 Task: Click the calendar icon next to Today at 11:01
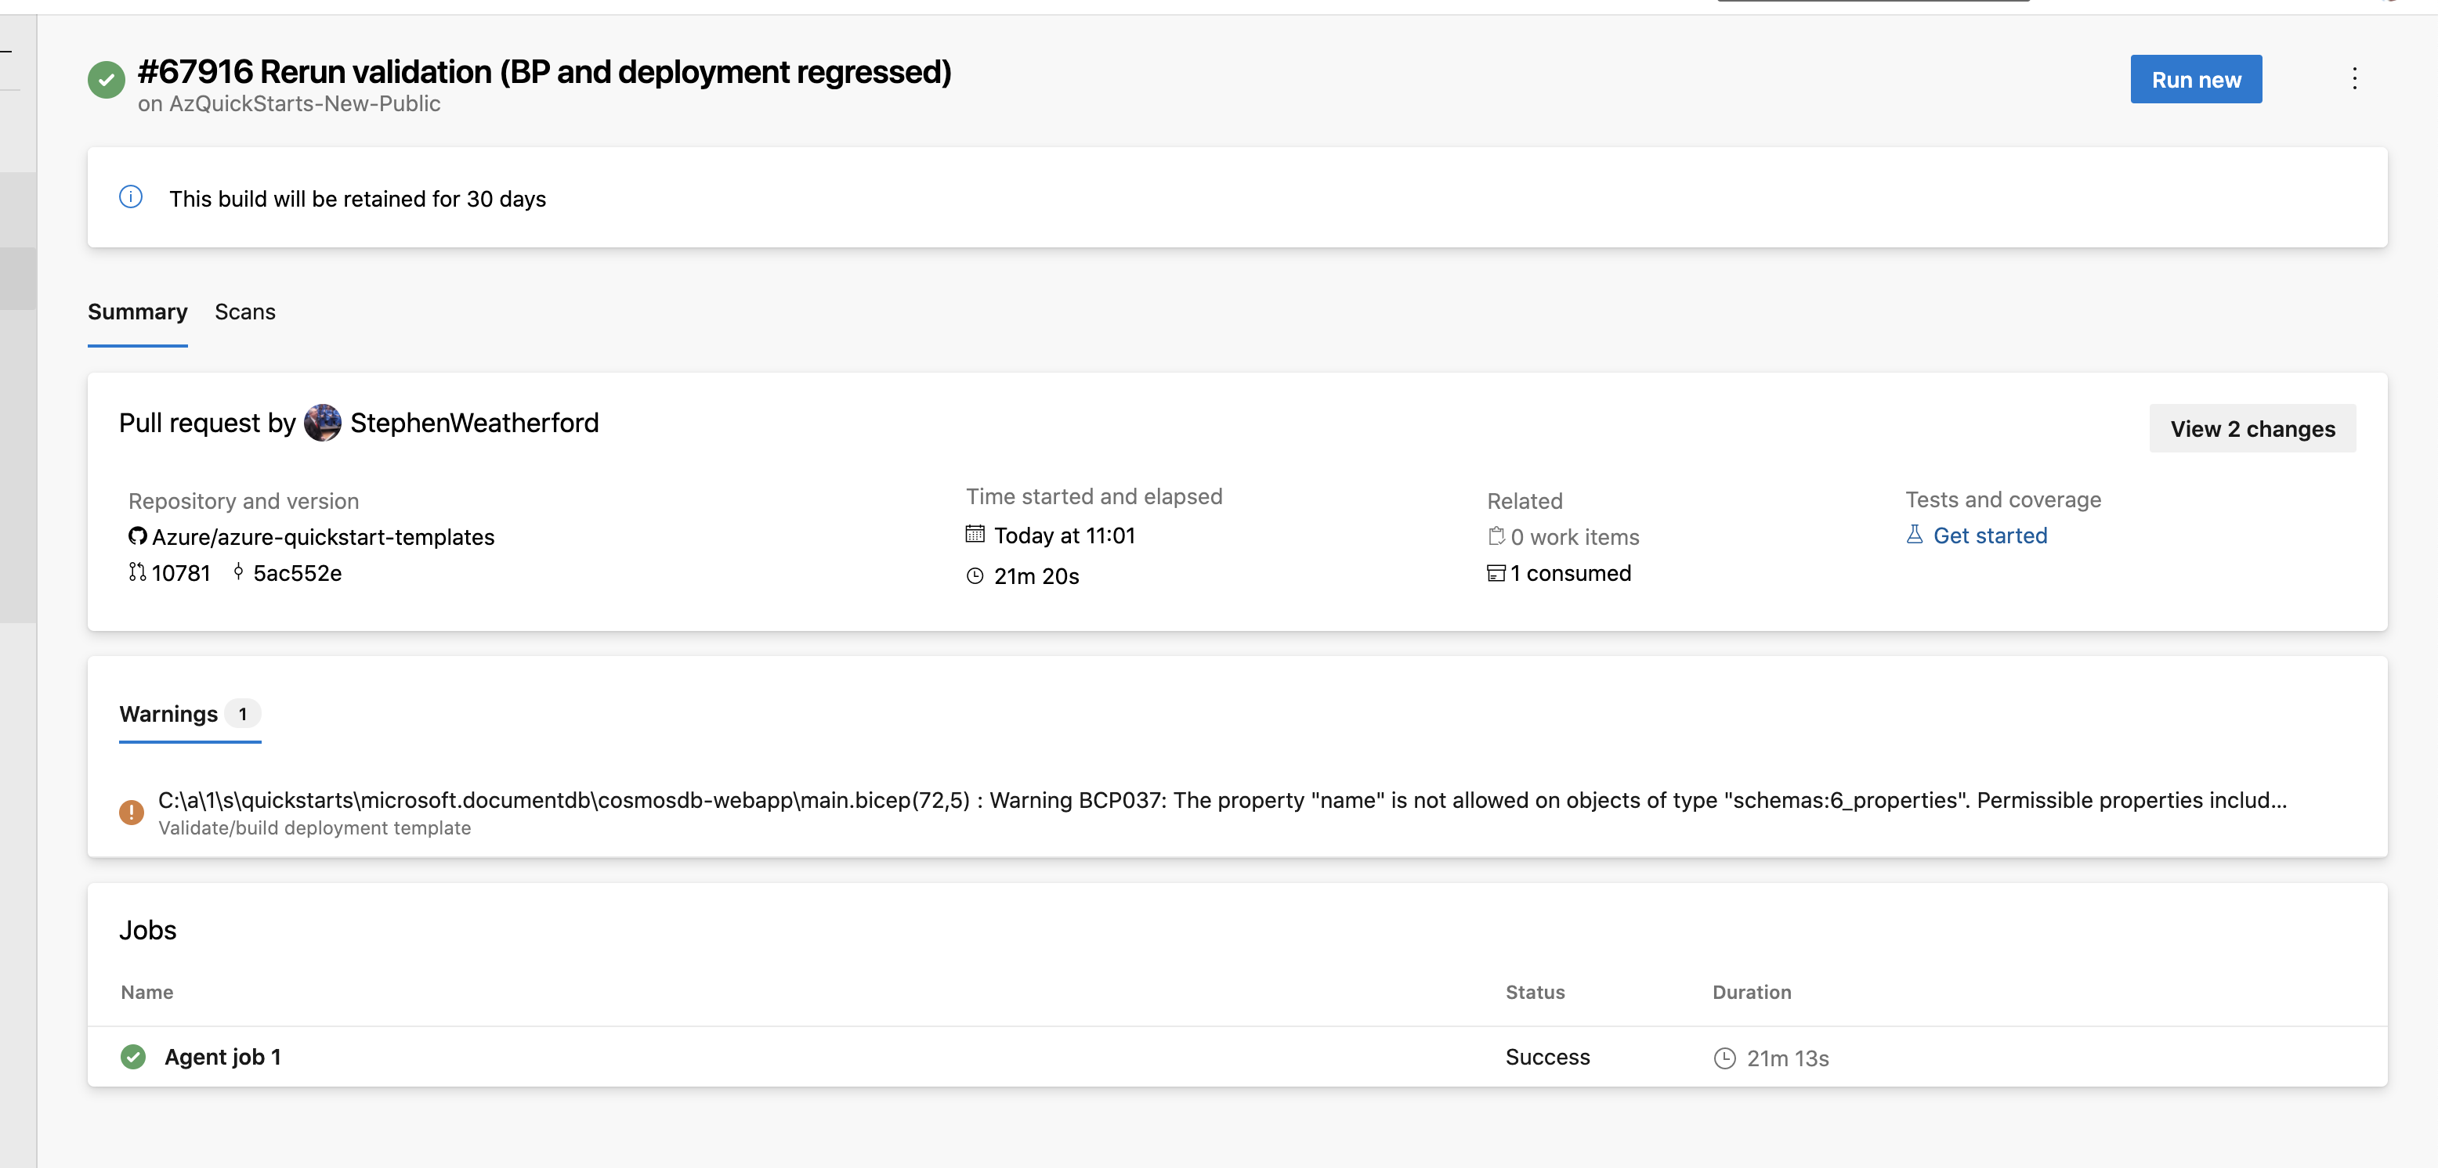(975, 535)
